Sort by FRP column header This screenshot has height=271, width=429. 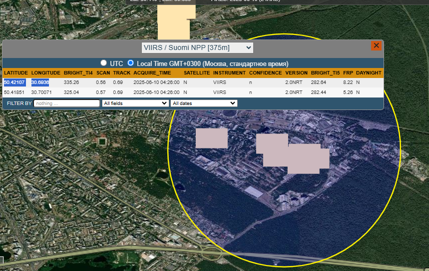[348, 73]
